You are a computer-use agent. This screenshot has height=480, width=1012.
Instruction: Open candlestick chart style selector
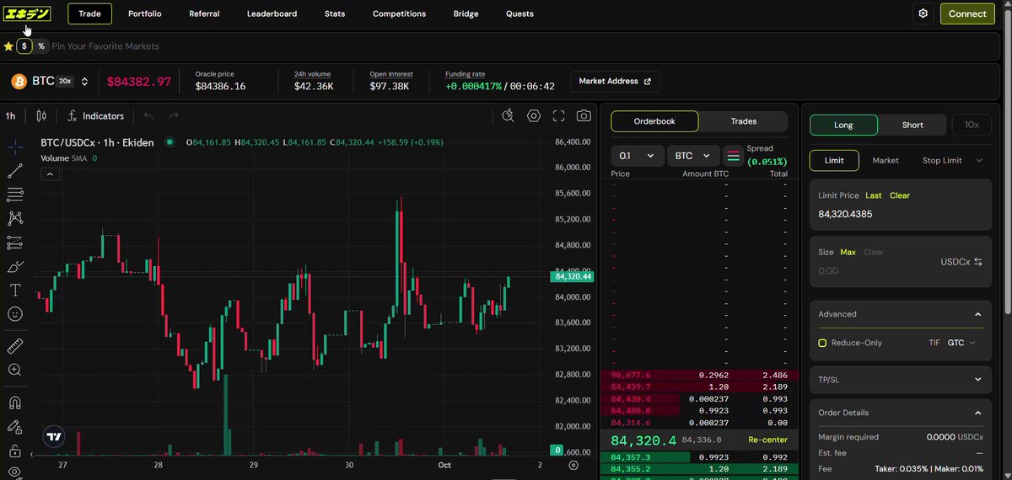(41, 116)
